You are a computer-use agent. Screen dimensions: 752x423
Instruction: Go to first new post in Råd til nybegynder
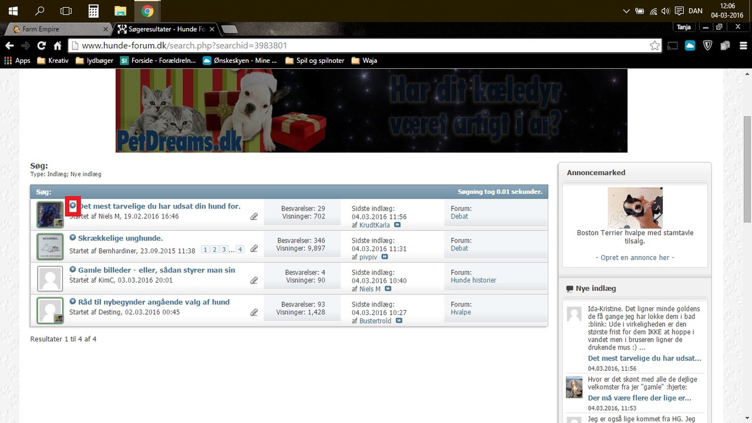[73, 301]
